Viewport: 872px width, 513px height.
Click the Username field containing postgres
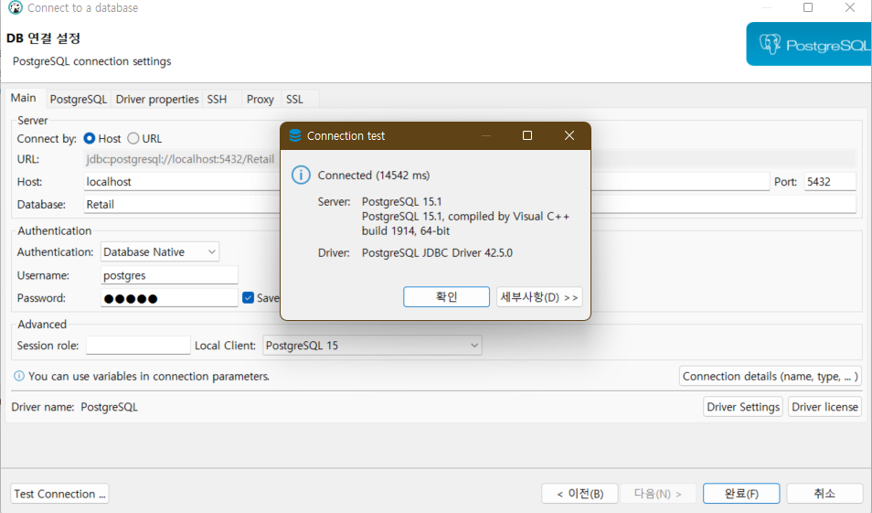click(170, 275)
